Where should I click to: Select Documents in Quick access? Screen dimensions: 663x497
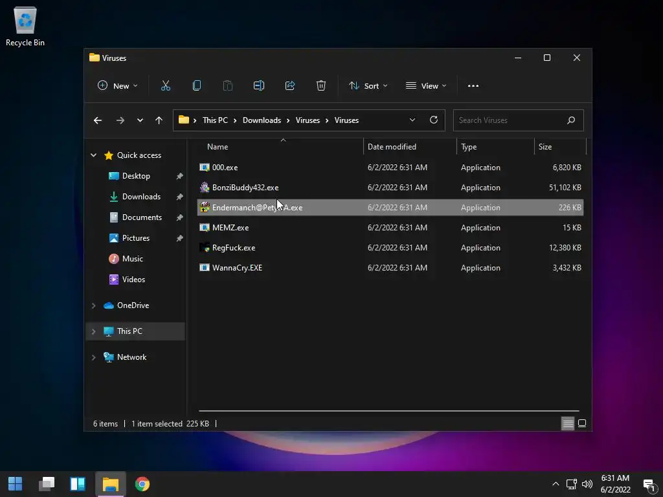[x=136, y=217]
